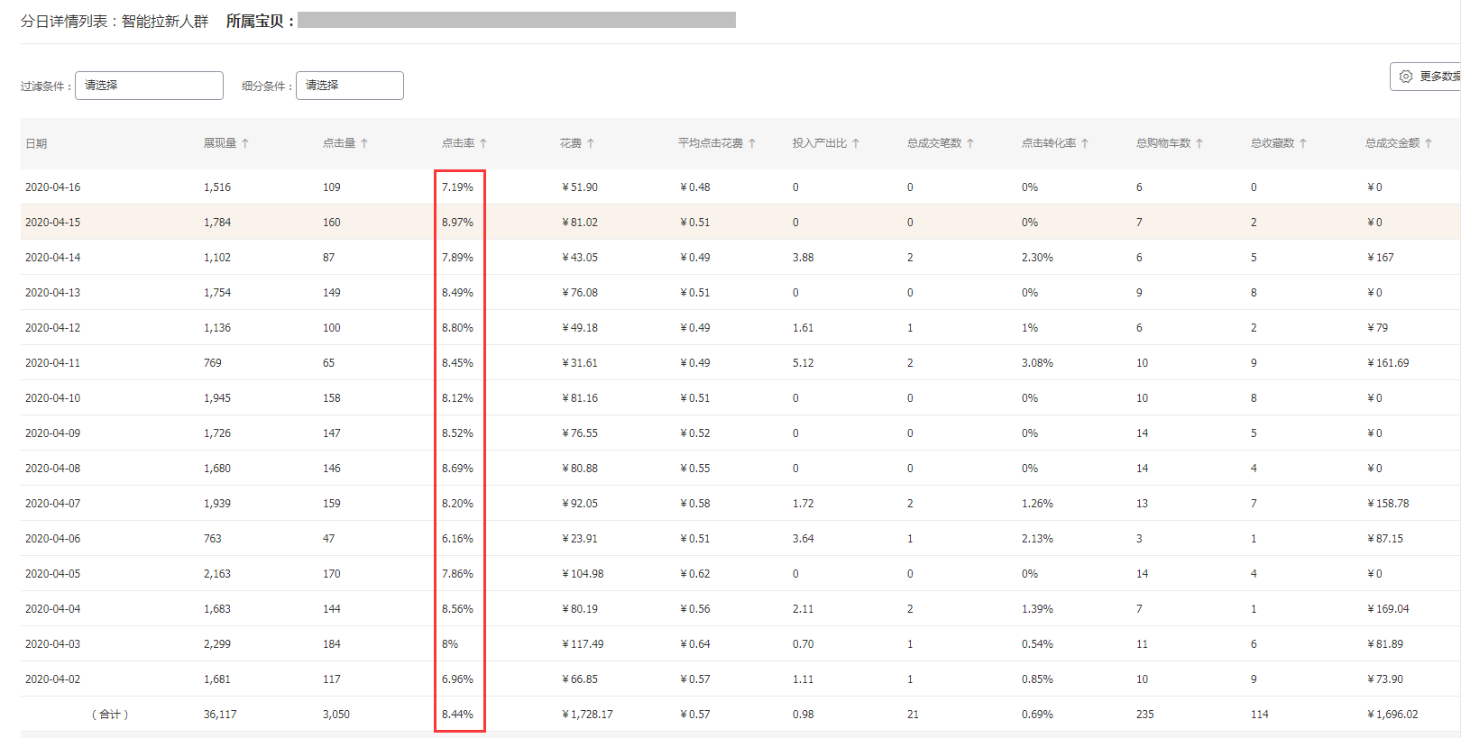Open 过滤条件 dropdown selector
This screenshot has height=738, width=1461.
(x=149, y=86)
